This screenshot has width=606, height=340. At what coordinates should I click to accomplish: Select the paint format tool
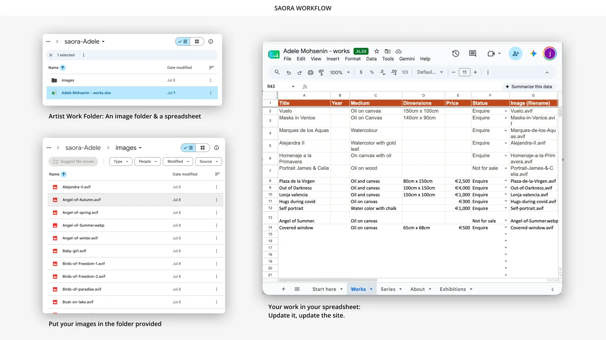click(x=321, y=72)
